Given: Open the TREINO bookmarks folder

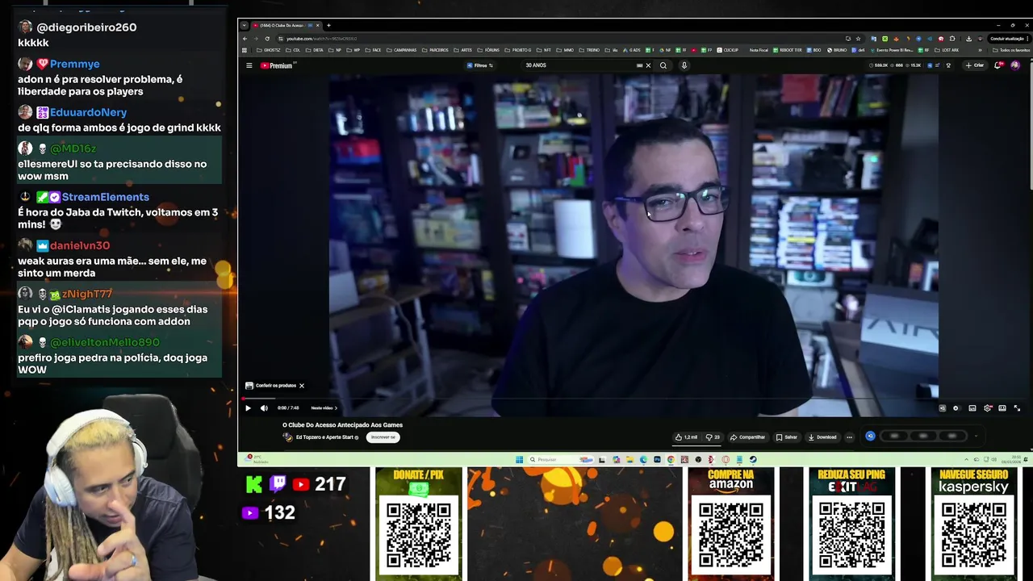Looking at the screenshot, I should 589,50.
